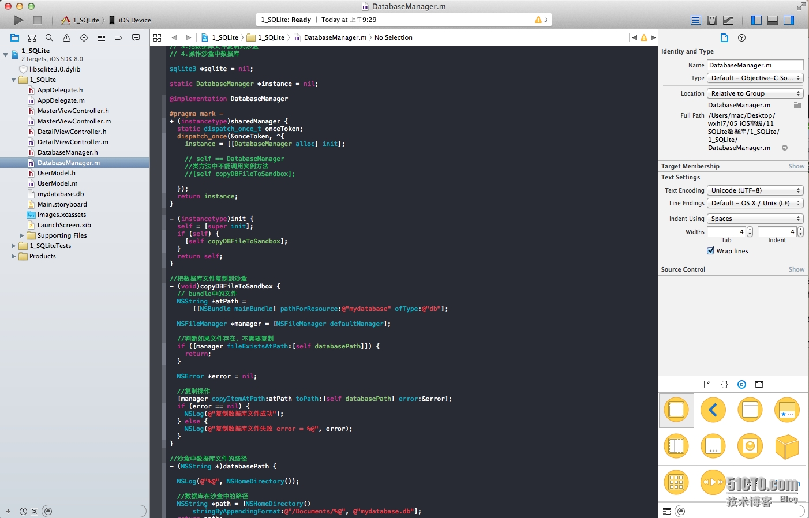This screenshot has height=518, width=809.
Task: Switch to Version editor
Action: click(728, 20)
